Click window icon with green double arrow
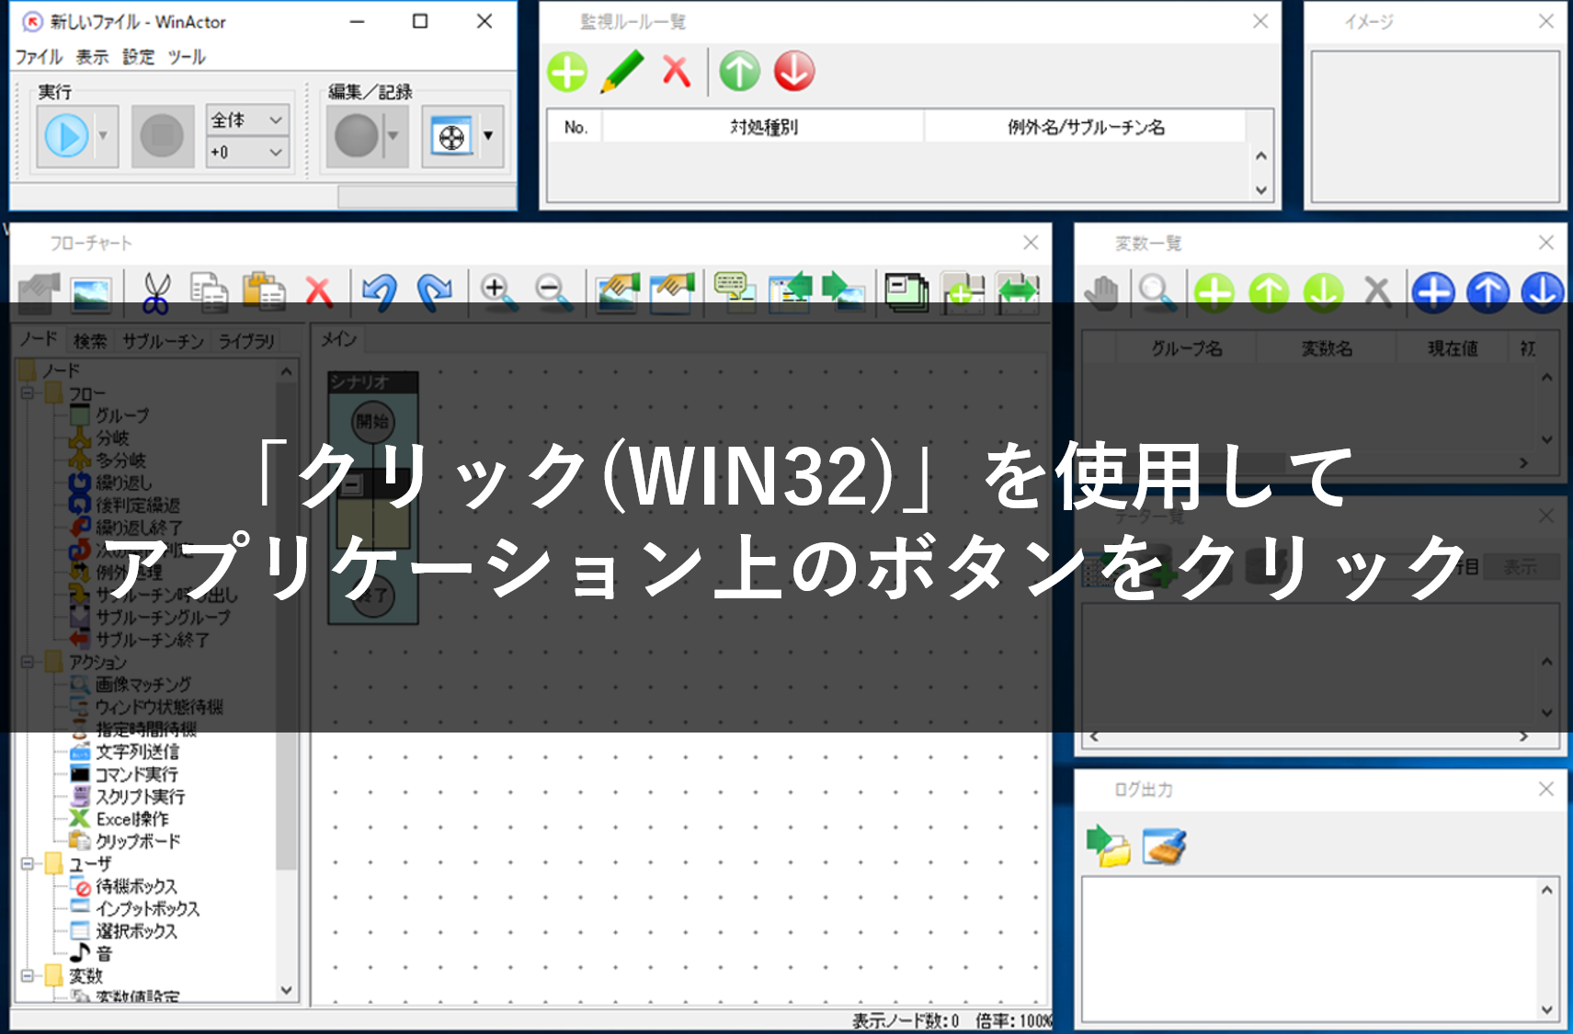The height and width of the screenshot is (1034, 1573). point(1018,292)
